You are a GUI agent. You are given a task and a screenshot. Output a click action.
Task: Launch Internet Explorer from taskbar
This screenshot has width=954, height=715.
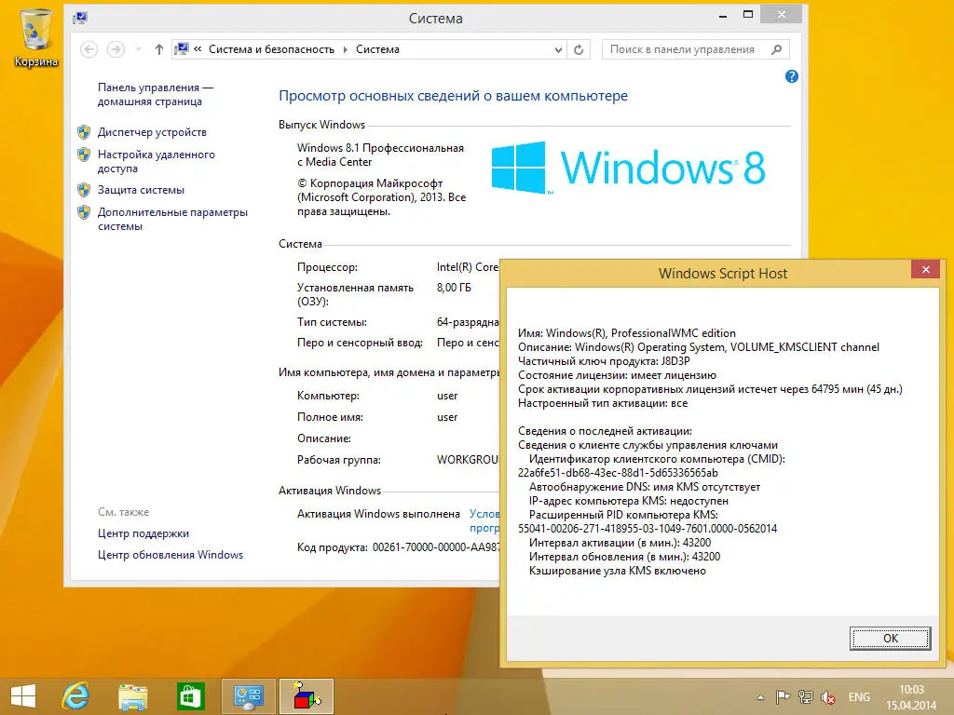click(x=76, y=696)
